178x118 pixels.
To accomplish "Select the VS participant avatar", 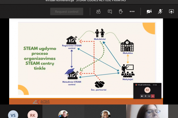I will 13,115.
